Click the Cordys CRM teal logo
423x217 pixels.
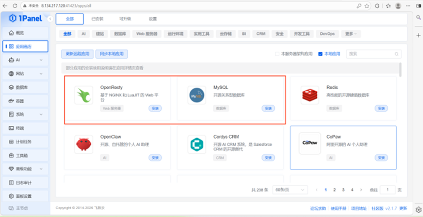(197, 145)
